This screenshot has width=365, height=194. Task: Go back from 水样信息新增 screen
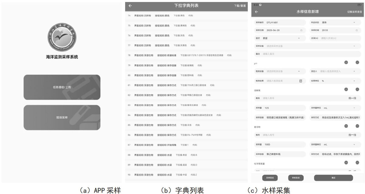click(x=256, y=12)
